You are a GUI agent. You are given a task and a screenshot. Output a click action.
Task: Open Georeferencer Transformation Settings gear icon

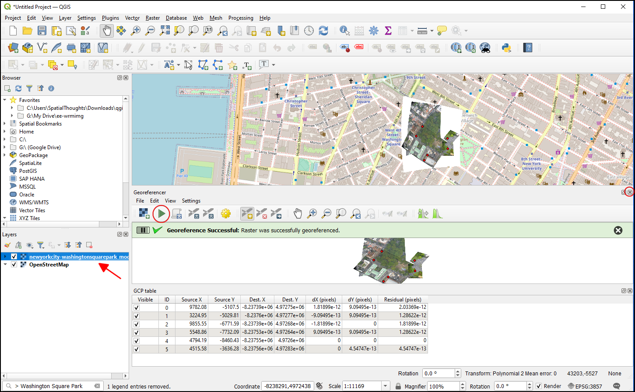226,213
